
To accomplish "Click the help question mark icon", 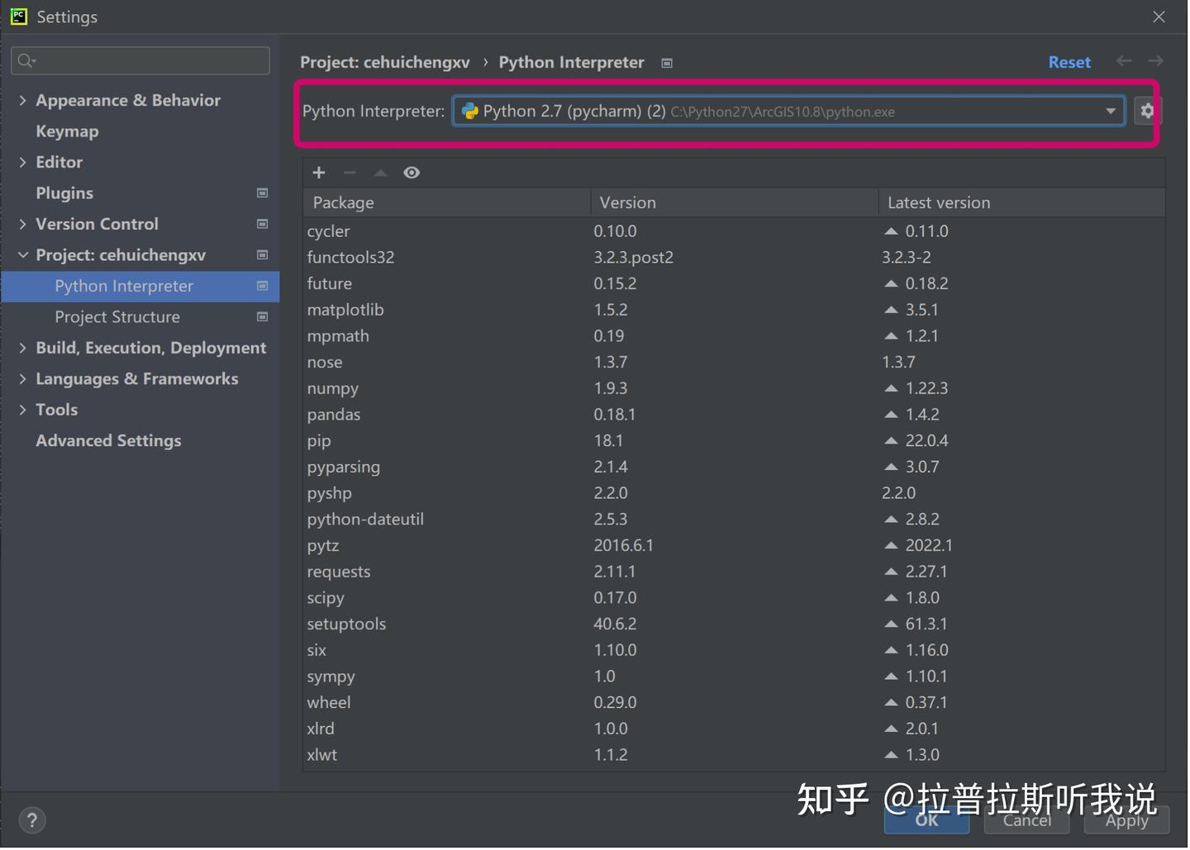I will (x=31, y=819).
